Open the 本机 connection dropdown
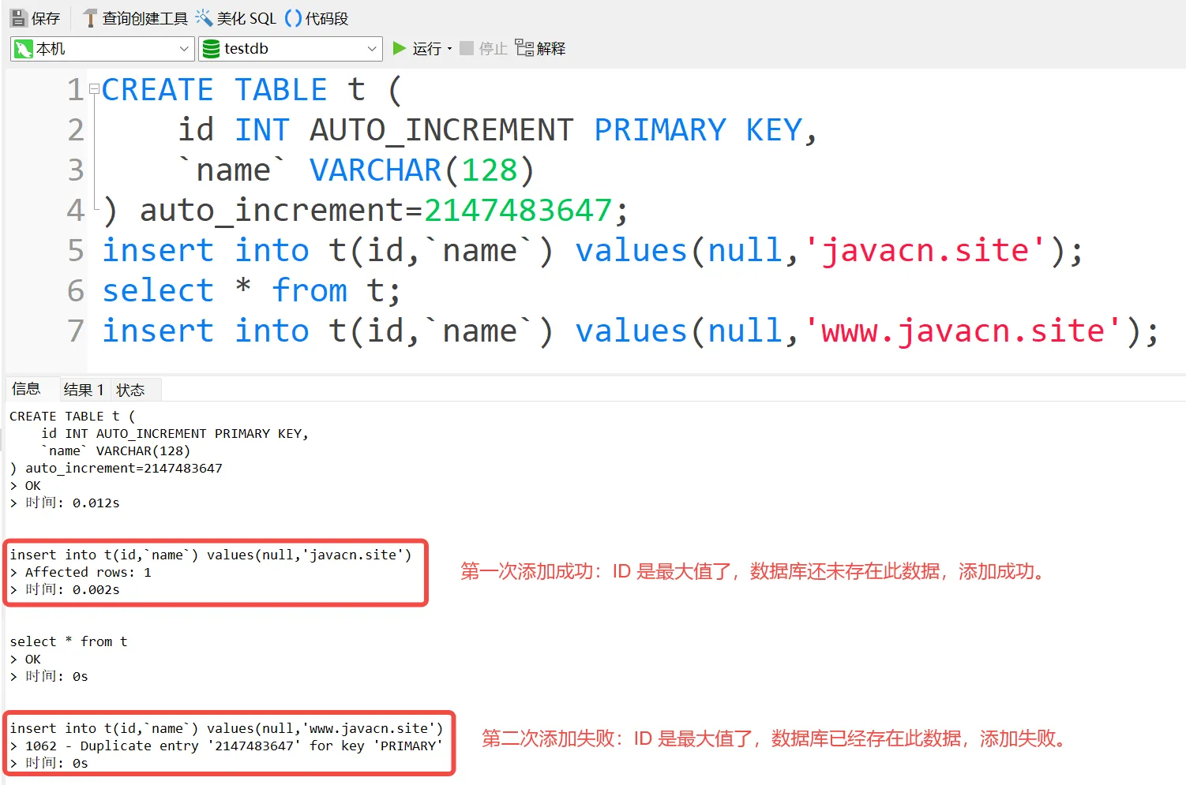Screen dimensions: 1186x785 (x=103, y=49)
